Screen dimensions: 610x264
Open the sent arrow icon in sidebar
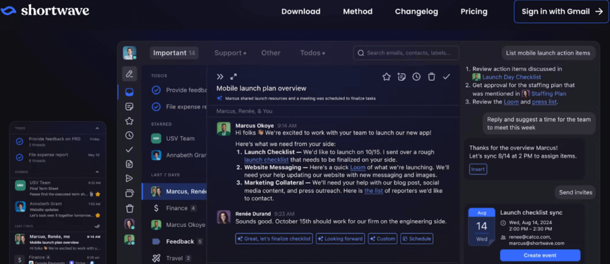129,178
